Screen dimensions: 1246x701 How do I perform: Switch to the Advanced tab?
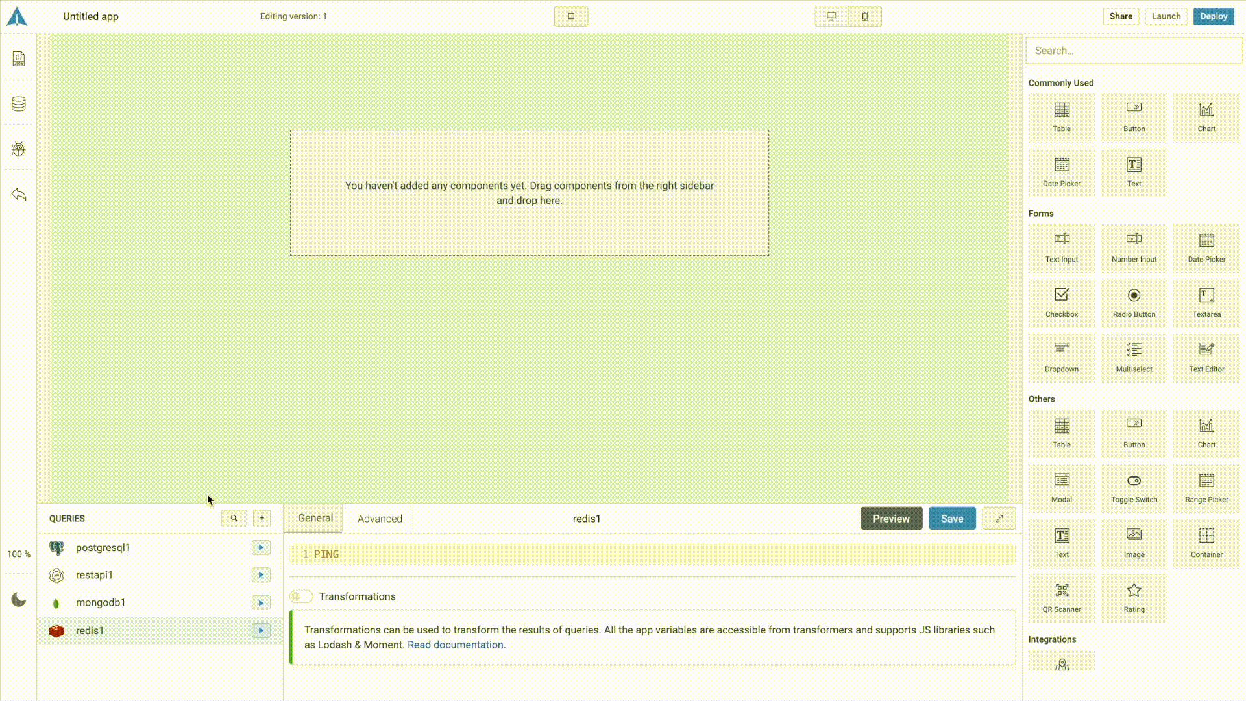pos(380,519)
